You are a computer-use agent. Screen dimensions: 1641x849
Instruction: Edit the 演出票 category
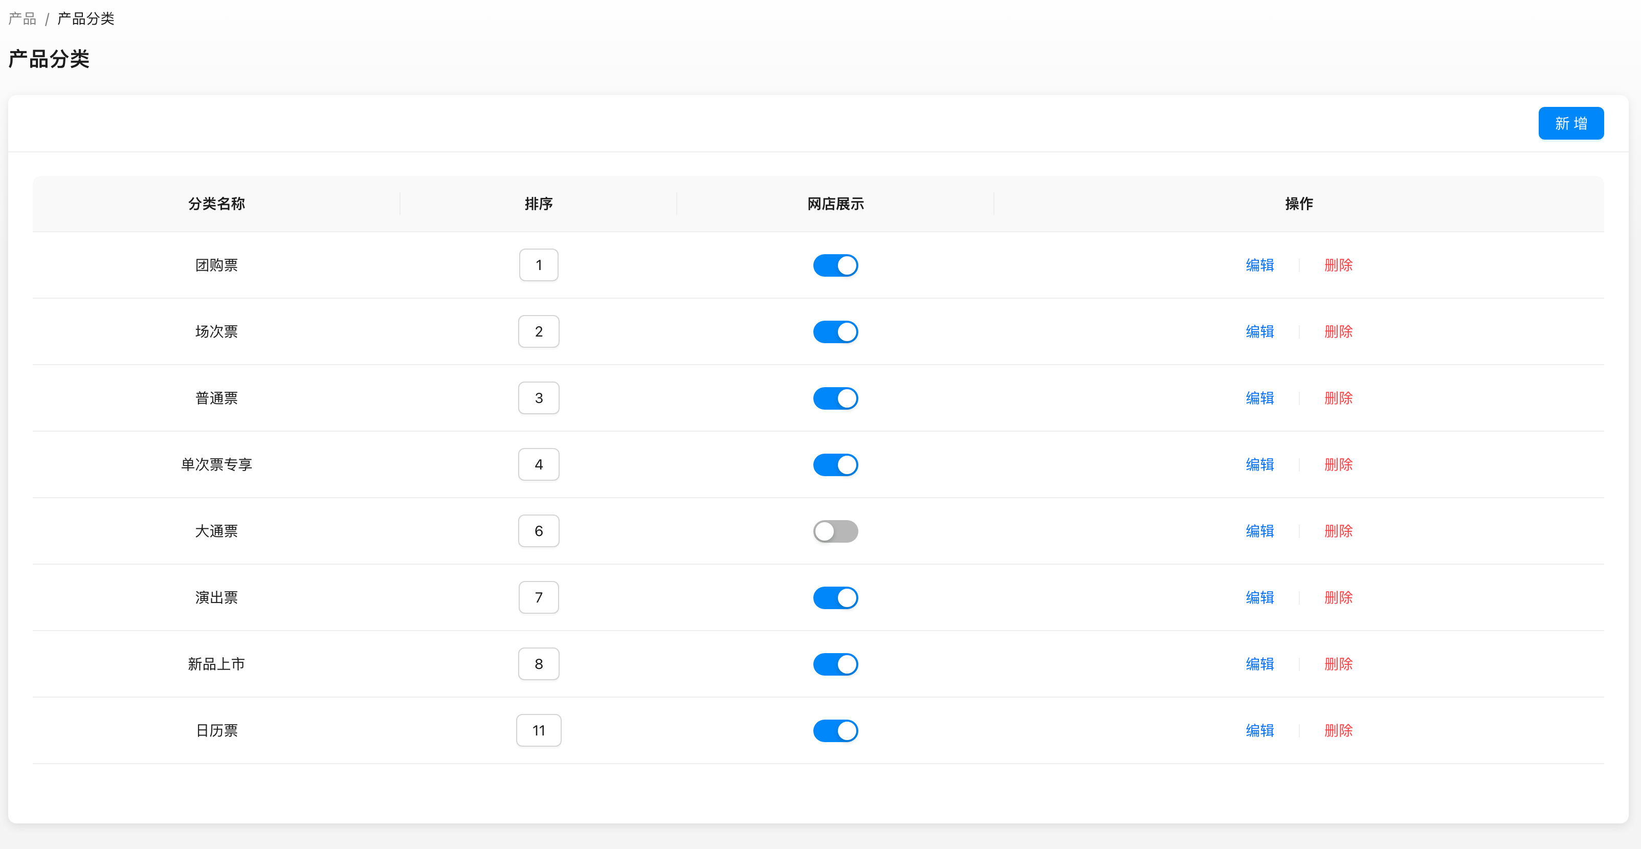point(1259,597)
